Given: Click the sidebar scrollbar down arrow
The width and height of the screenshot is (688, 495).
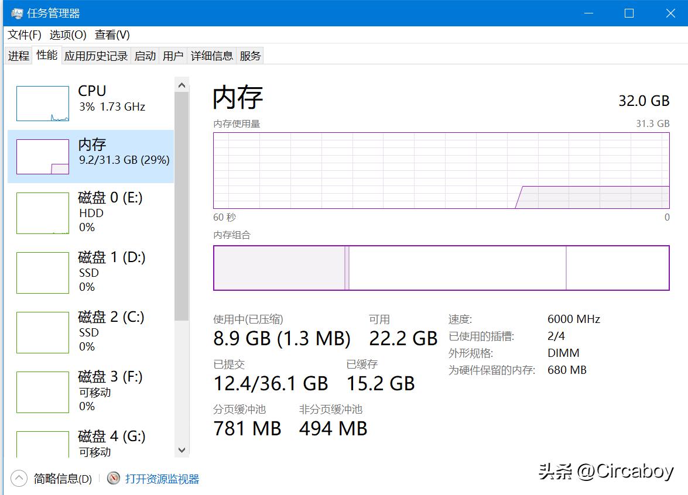Looking at the screenshot, I should click(x=182, y=450).
